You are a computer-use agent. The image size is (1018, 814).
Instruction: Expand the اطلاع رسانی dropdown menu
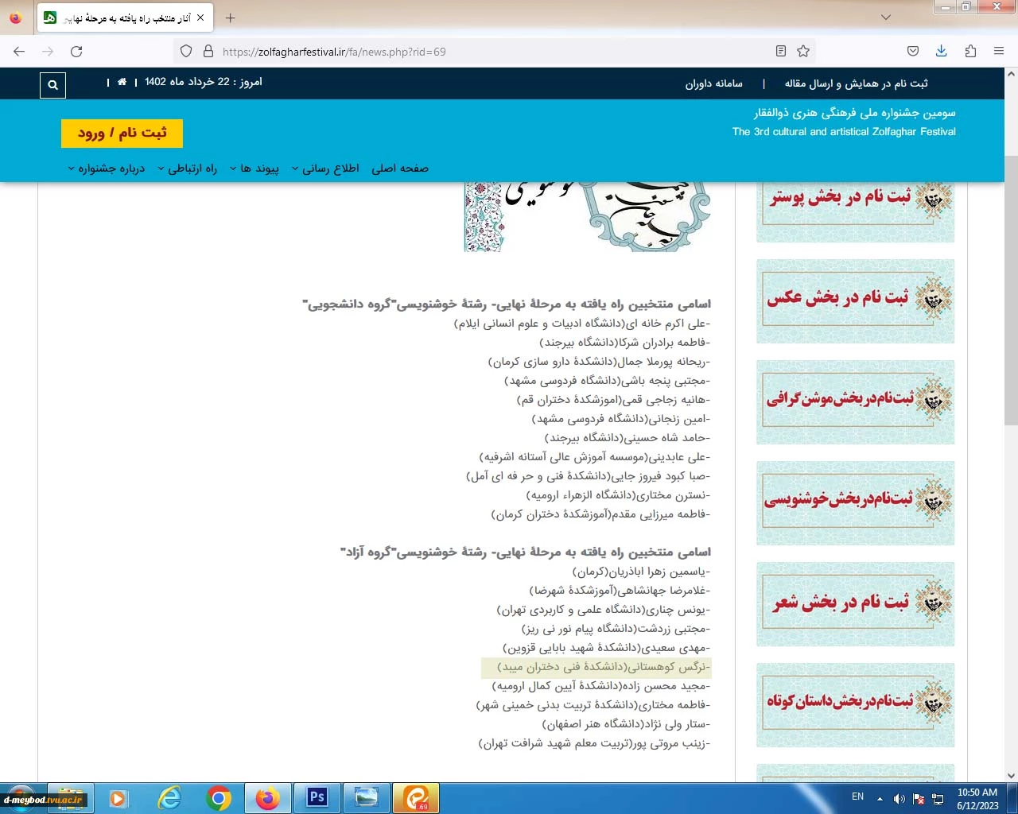[x=325, y=168]
